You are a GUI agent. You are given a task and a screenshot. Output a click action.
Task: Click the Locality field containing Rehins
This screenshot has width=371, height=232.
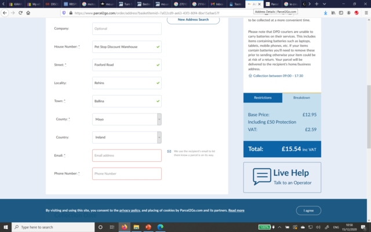point(127,83)
